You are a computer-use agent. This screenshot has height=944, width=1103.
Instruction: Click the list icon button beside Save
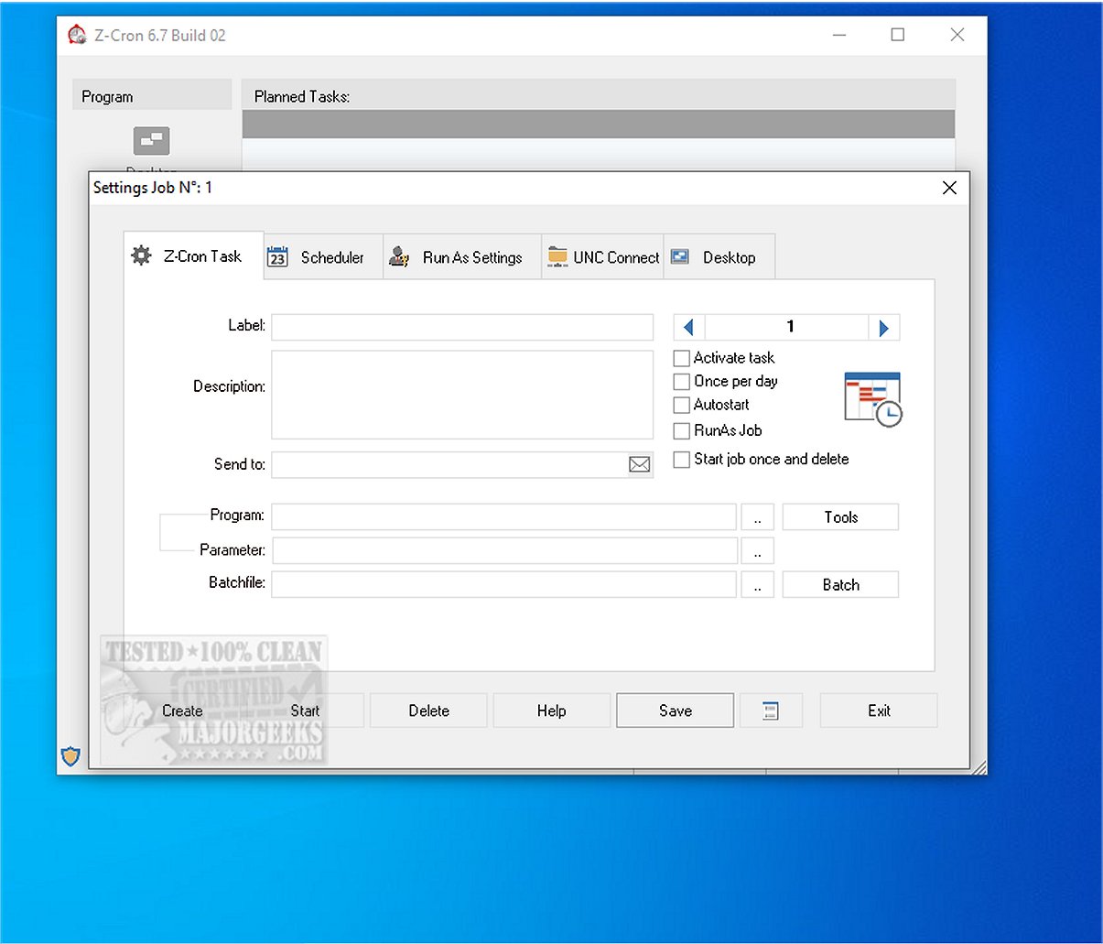tap(771, 711)
